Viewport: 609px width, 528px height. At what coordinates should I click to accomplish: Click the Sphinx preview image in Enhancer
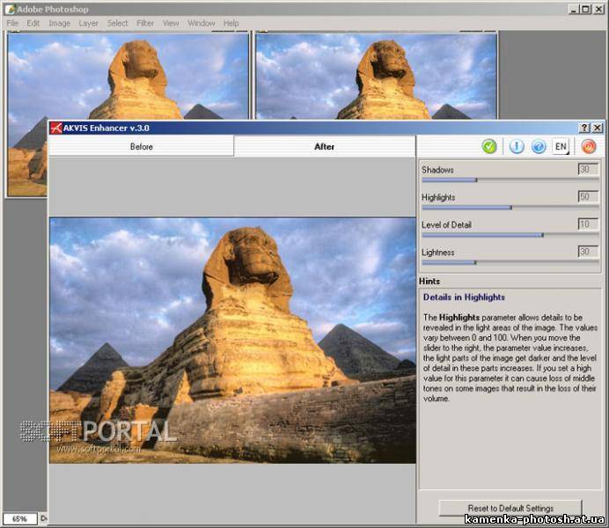point(232,341)
